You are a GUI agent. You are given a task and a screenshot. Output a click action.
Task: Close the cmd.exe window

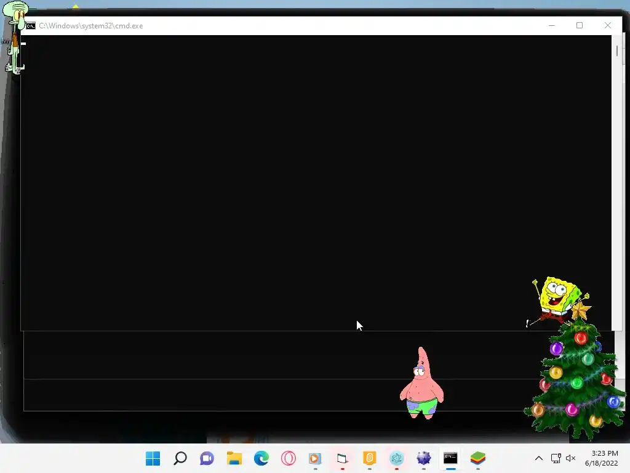pyautogui.click(x=607, y=25)
